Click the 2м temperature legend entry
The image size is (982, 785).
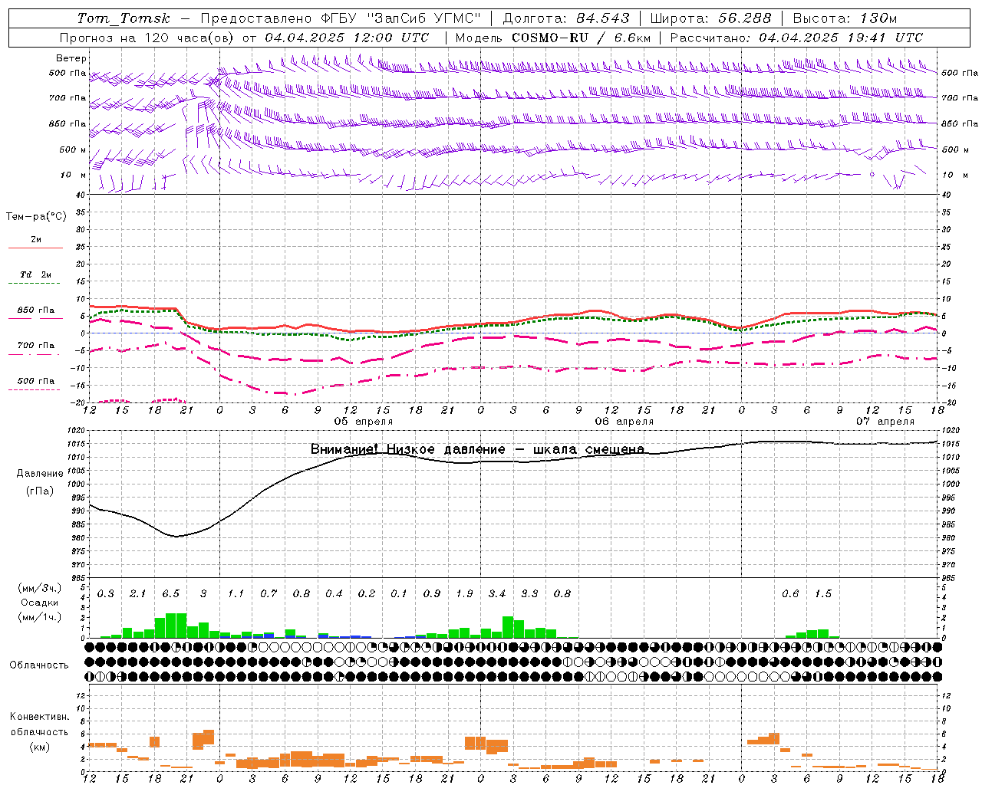point(36,240)
